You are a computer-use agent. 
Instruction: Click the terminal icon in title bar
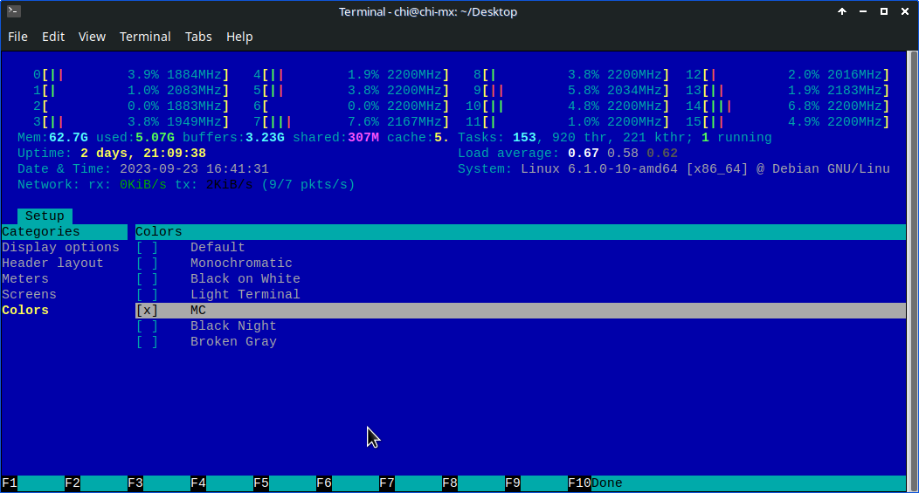(14, 11)
